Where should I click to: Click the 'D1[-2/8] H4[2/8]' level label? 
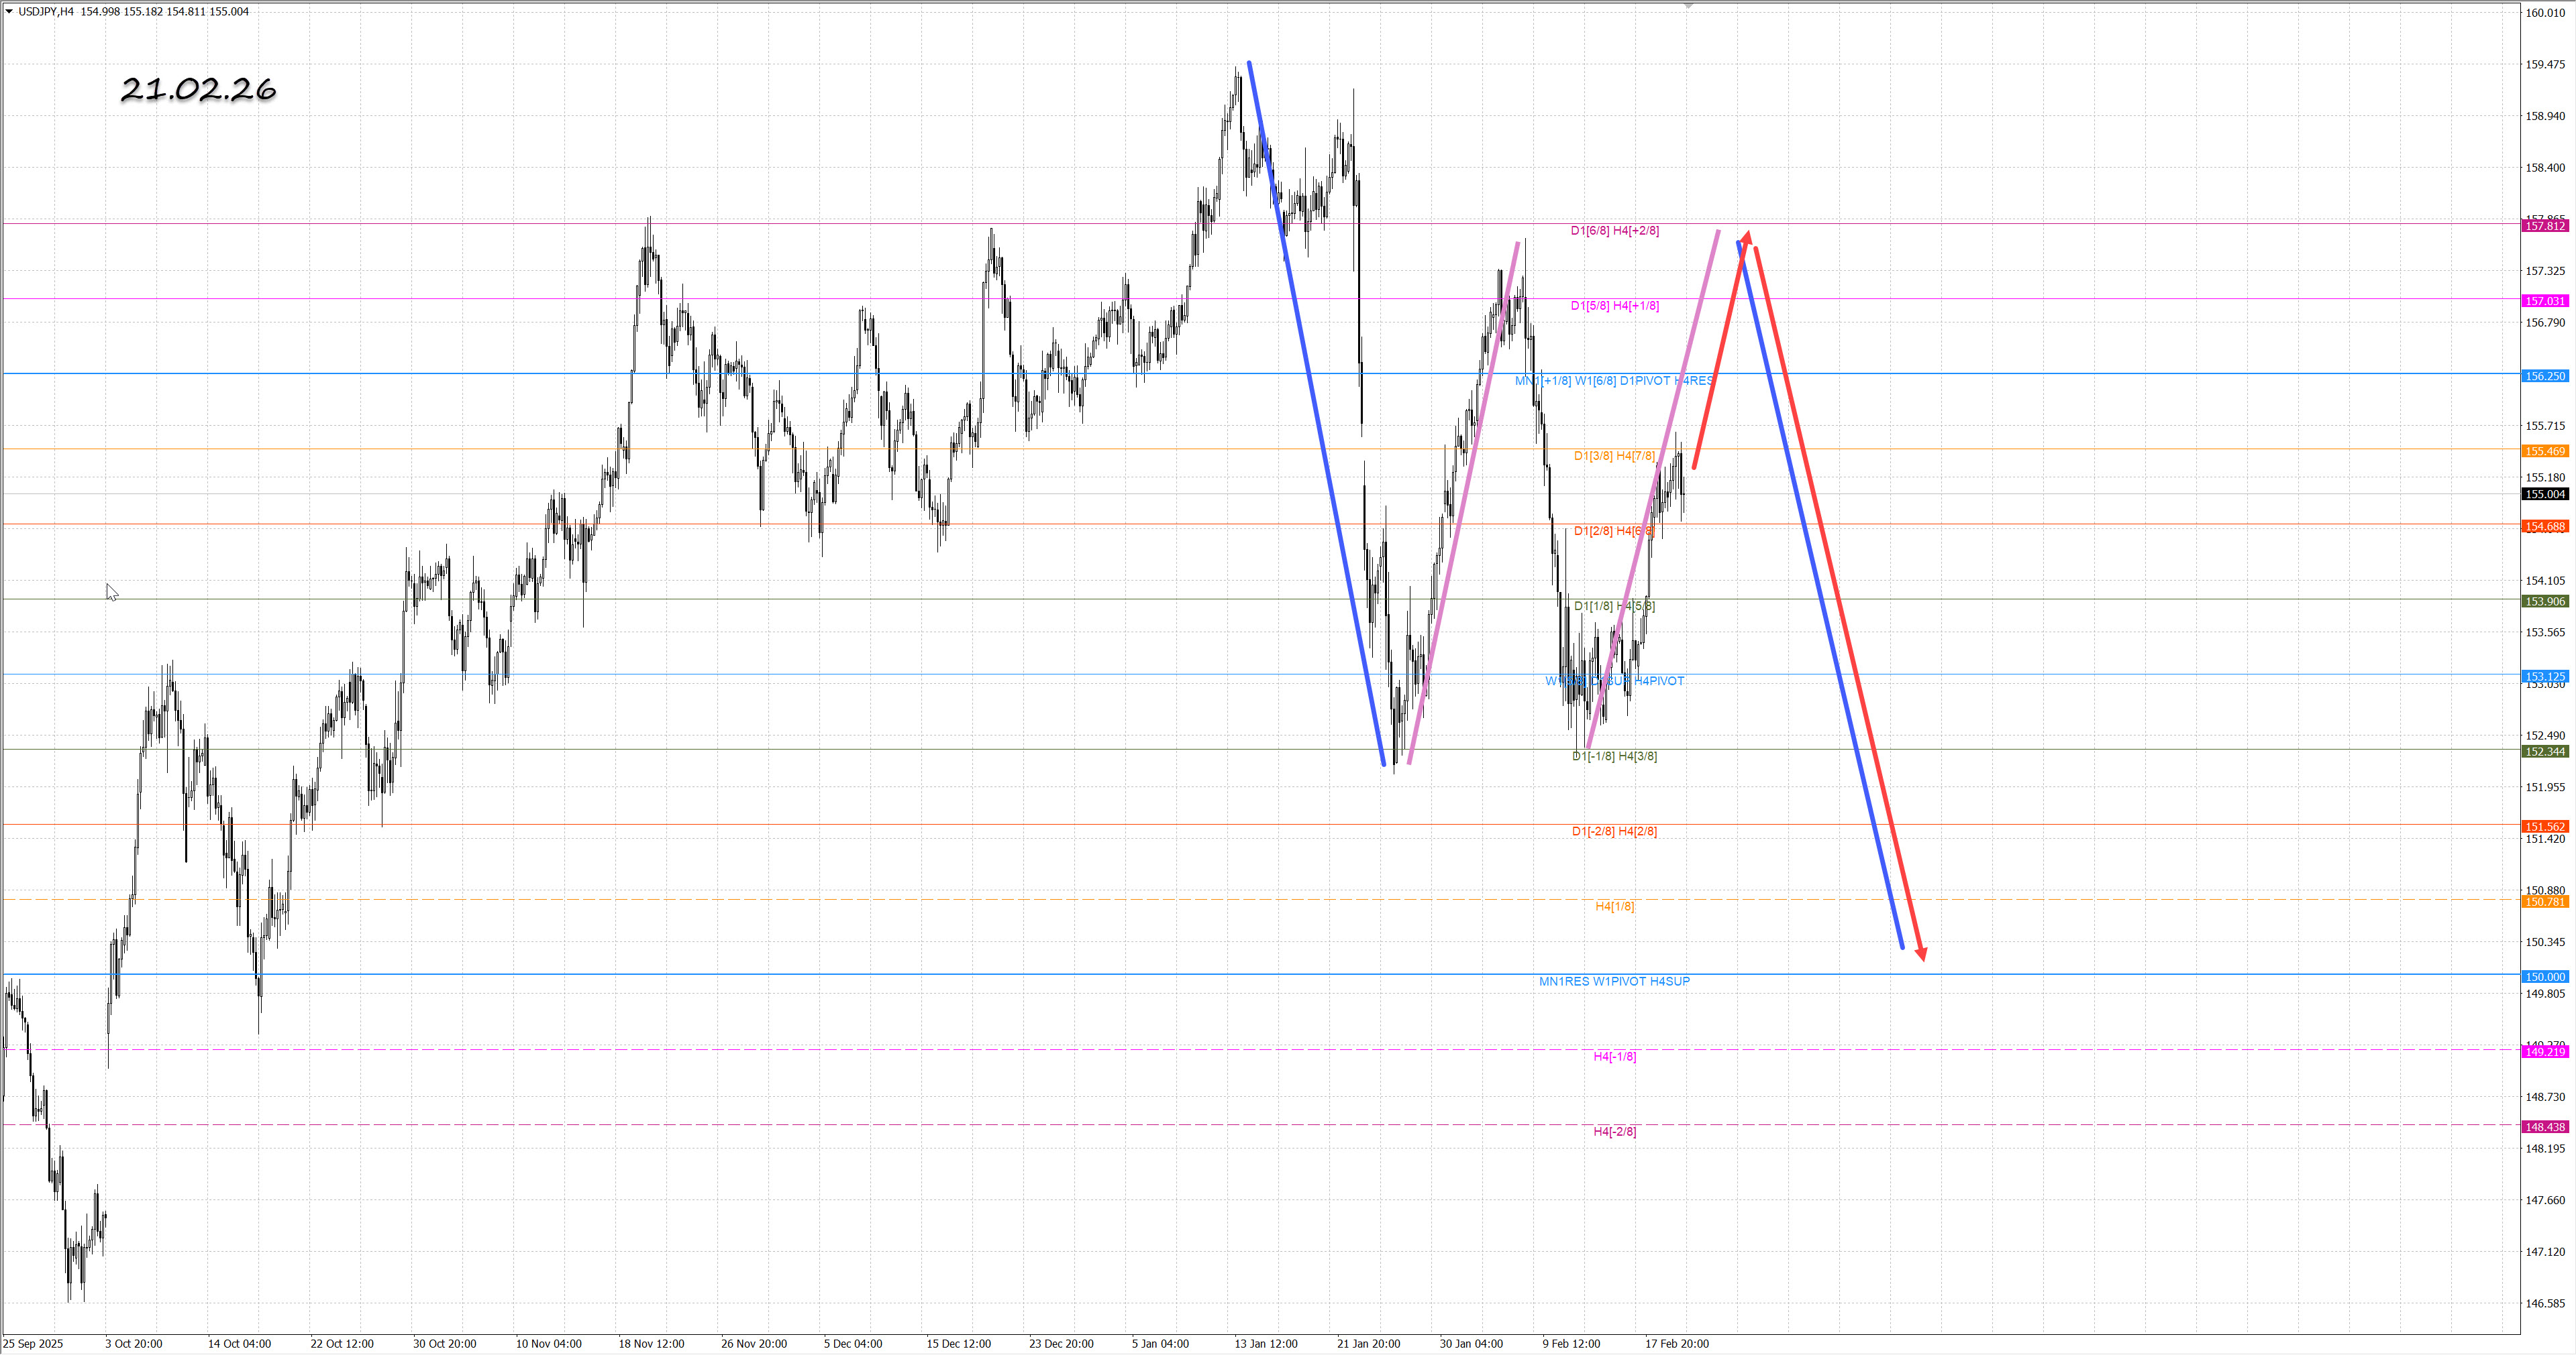1614,831
